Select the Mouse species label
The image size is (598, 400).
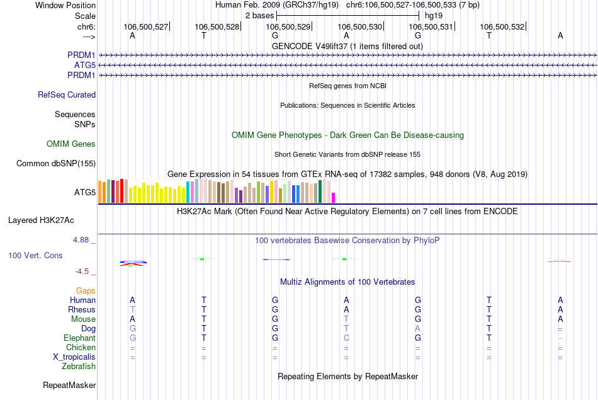pos(83,319)
